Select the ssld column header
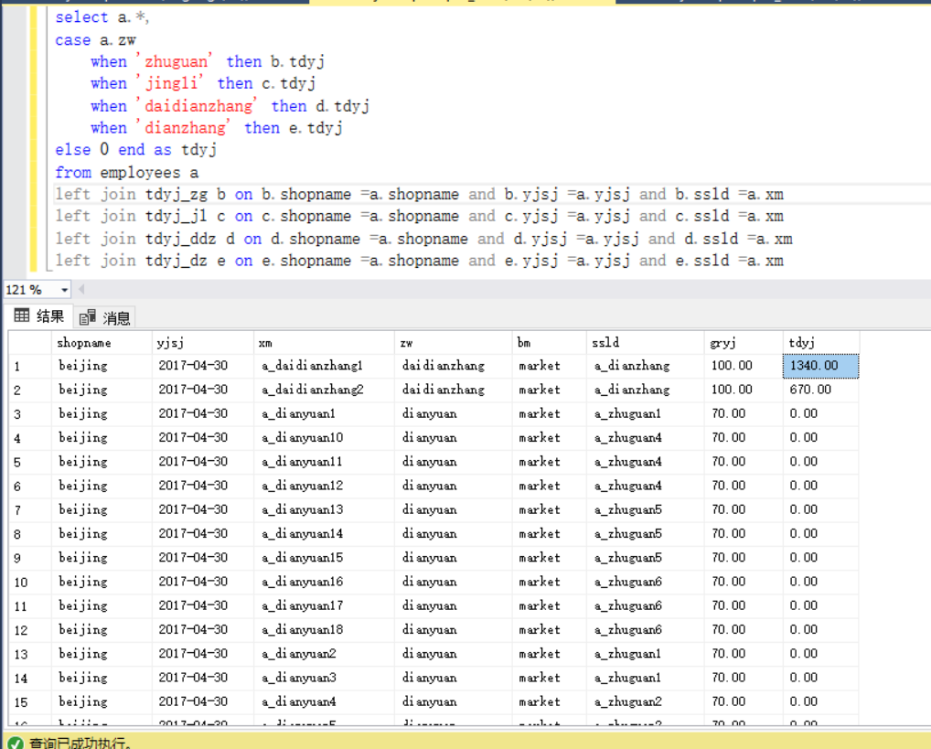Screen dimensions: 931x749 tap(646, 343)
